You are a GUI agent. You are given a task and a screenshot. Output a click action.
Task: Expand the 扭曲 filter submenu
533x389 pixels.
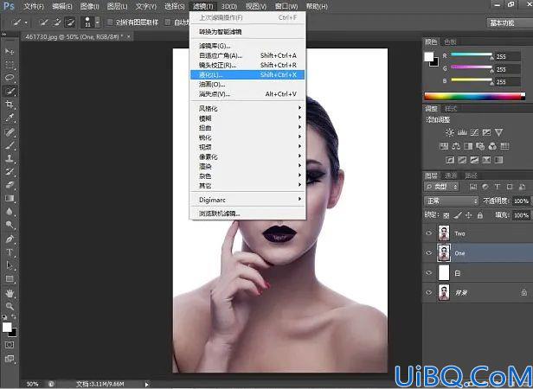[247, 128]
